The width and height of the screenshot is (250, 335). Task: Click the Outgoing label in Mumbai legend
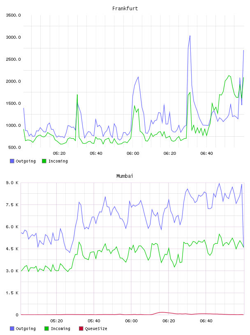pyautogui.click(x=25, y=328)
